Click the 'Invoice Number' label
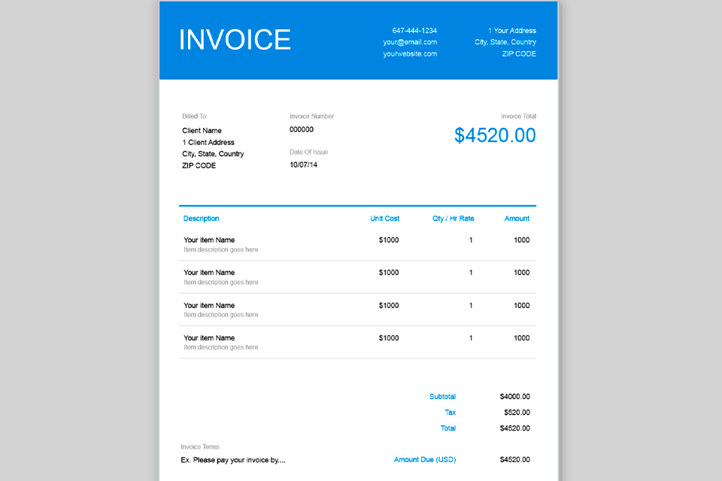722x481 pixels. click(x=311, y=116)
